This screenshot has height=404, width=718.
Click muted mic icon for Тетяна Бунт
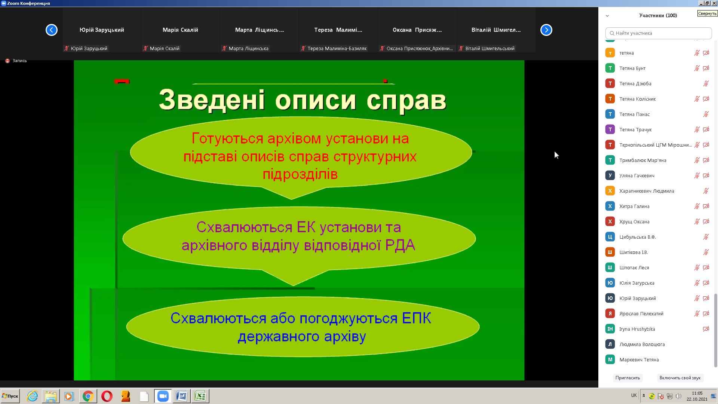coord(697,68)
